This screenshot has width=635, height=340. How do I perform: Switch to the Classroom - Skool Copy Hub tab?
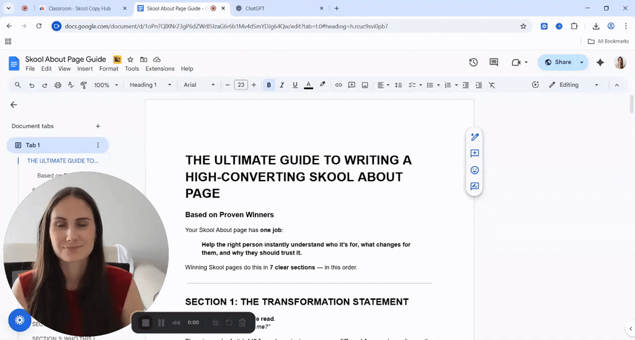[x=83, y=8]
